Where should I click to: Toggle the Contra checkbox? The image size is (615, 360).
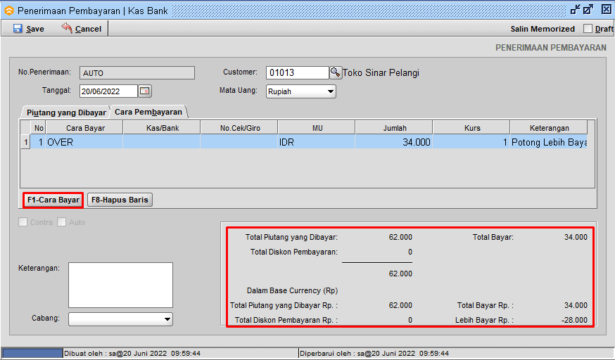[24, 222]
